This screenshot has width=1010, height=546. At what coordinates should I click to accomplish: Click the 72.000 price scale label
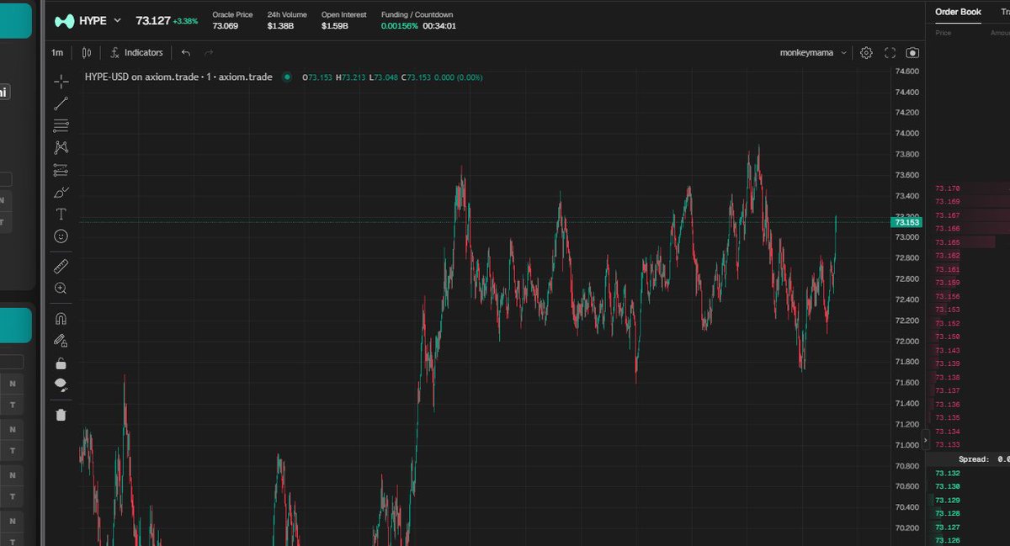point(906,341)
